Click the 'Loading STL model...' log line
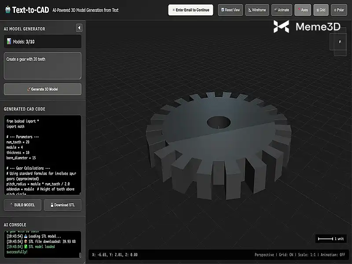The height and width of the screenshot is (264, 352). pos(34,236)
